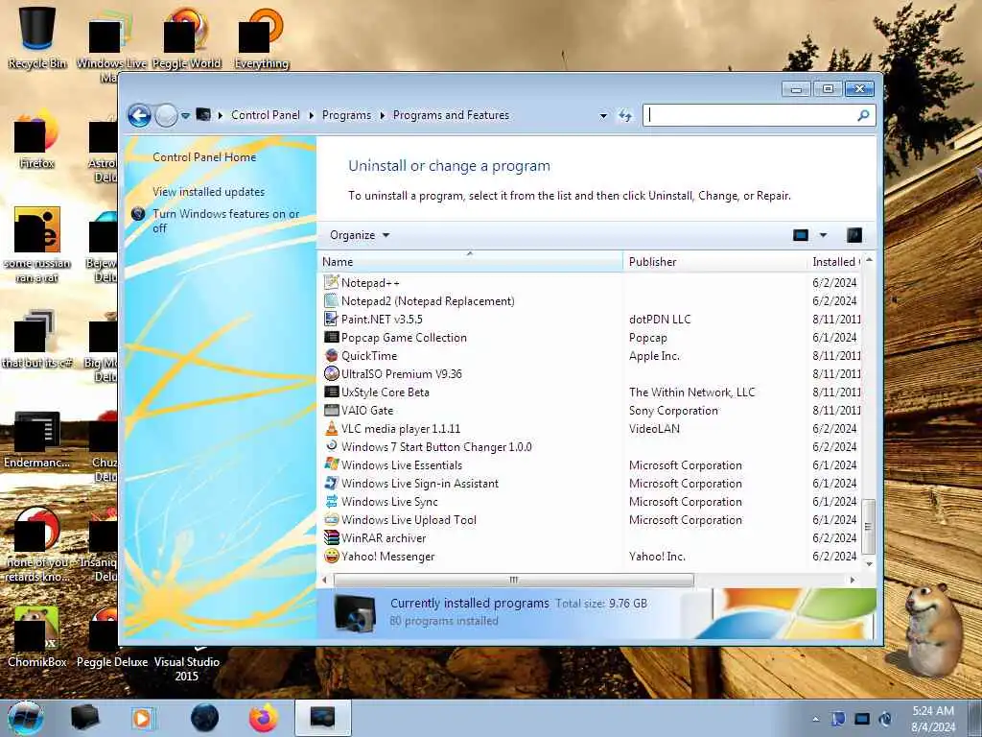Click the Control Panel breadcrumb
This screenshot has height=737, width=982.
tap(266, 115)
